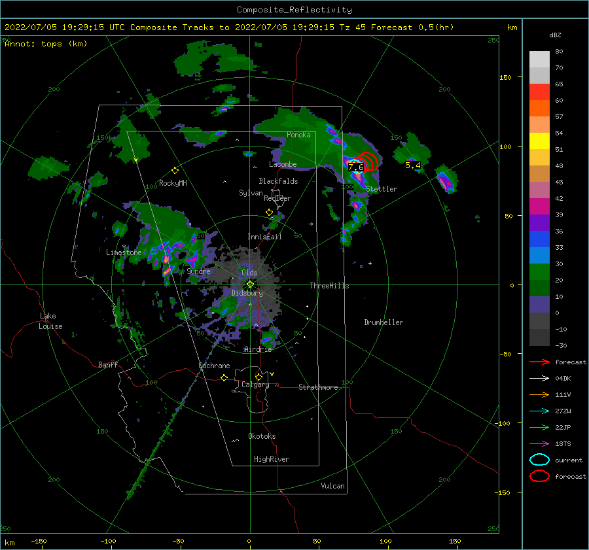Click the intense storm cell east of 5.4
The image size is (589, 550).
tap(446, 180)
